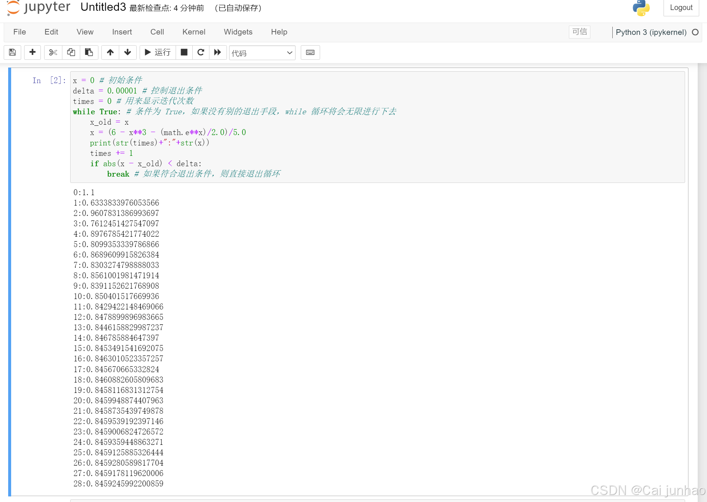Image resolution: width=707 pixels, height=502 pixels.
Task: Open the Widgets menu
Action: [238, 32]
